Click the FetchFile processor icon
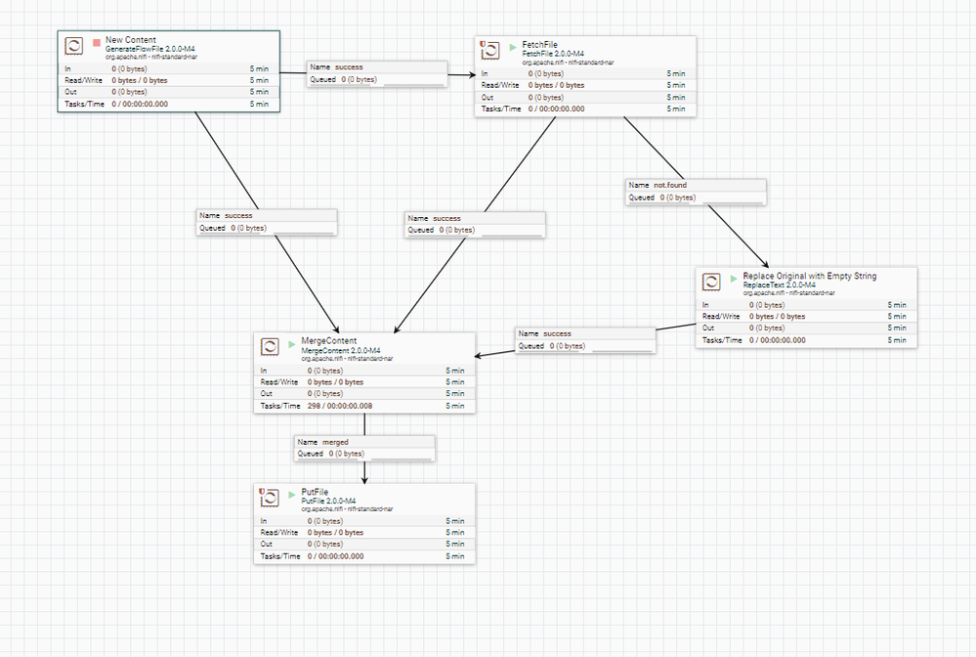The image size is (976, 657). pos(490,51)
